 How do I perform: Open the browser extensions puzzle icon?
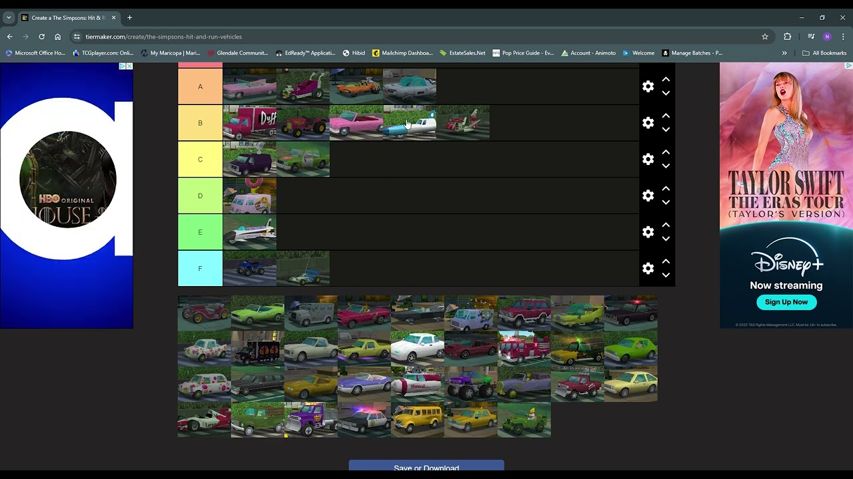787,37
